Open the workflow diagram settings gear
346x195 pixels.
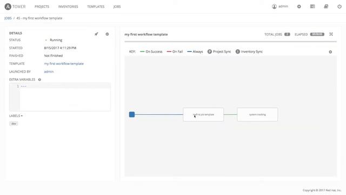(330, 52)
